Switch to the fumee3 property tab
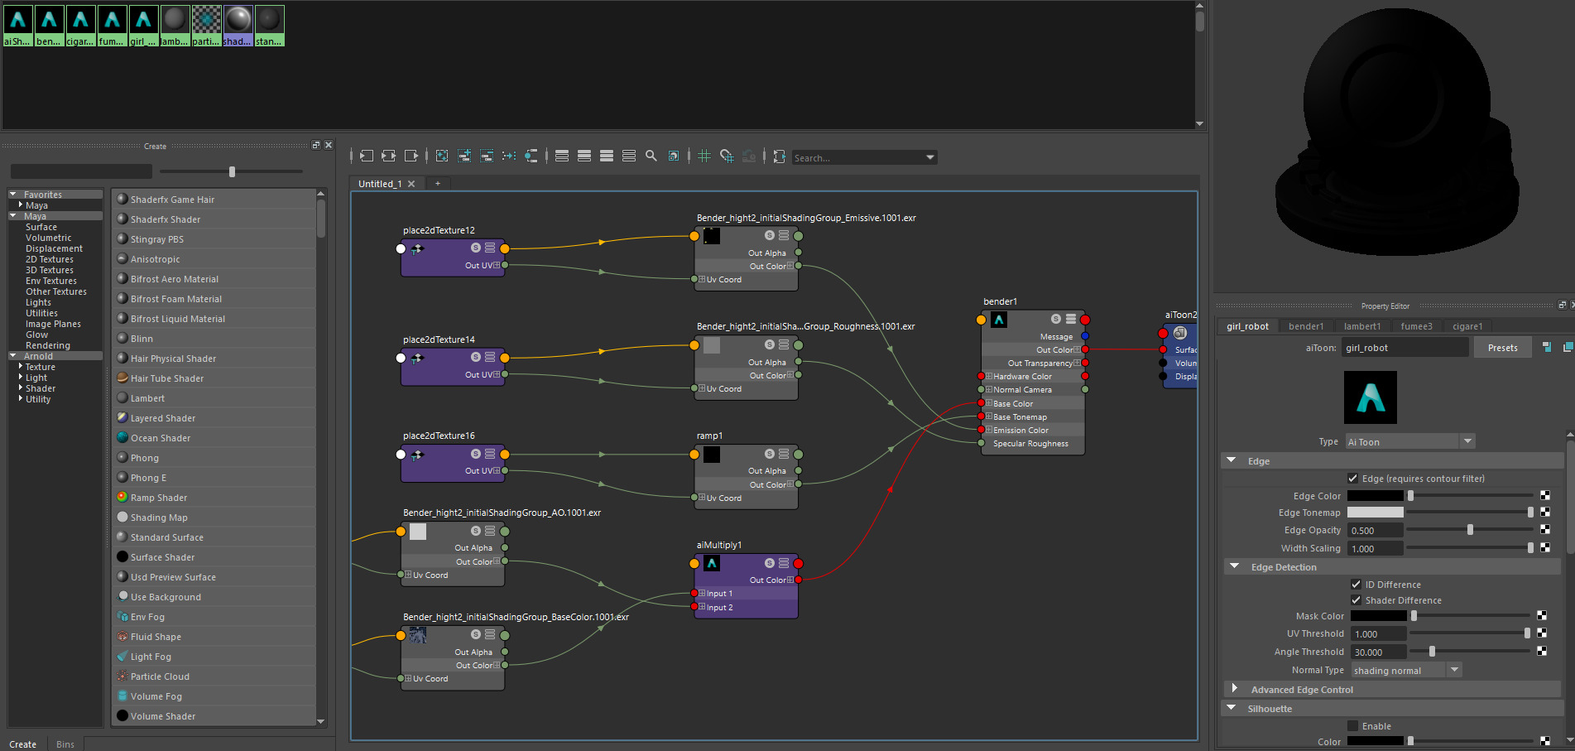The height and width of the screenshot is (751, 1575). pos(1416,326)
